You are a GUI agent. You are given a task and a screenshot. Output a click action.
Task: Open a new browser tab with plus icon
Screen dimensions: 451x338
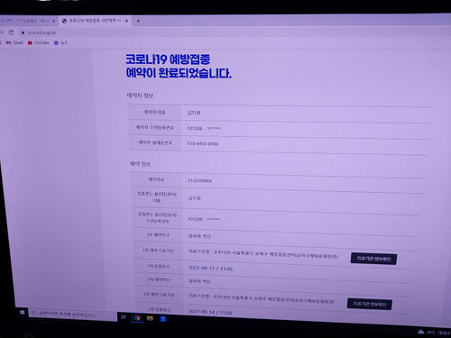click(138, 21)
